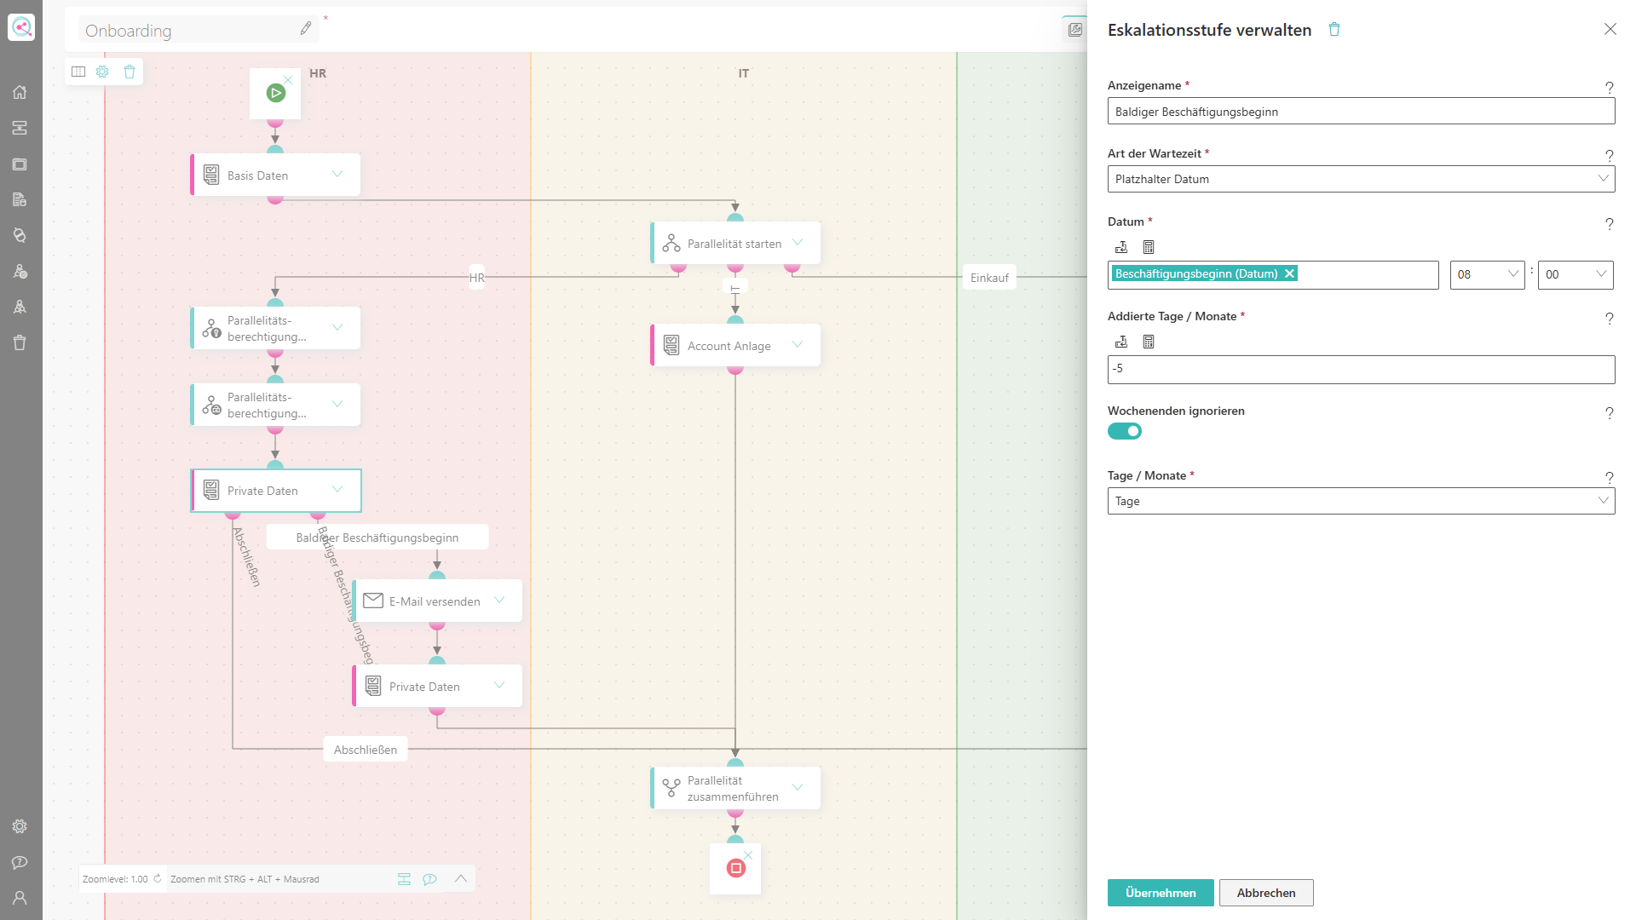Viewport: 1636px width, 920px height.
Task: Expand the Basis Daten node chevron
Action: click(x=337, y=175)
